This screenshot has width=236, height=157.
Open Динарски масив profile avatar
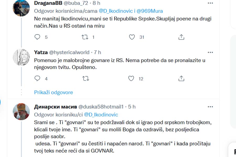pyautogui.click(x=21, y=111)
